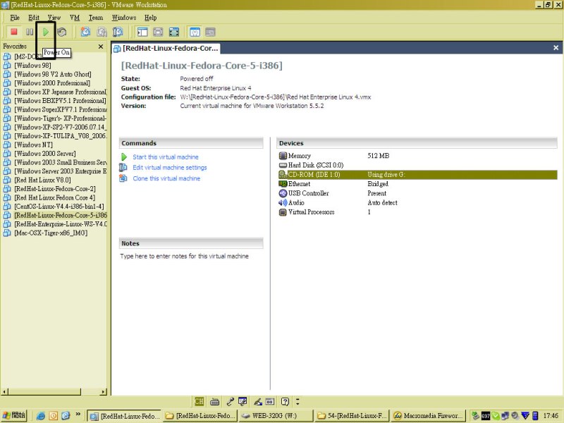
Task: Click the USB Controller device icon
Action: pyautogui.click(x=283, y=193)
